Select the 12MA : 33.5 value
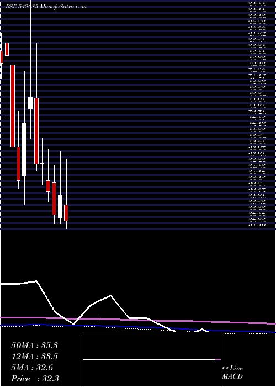276x387 pixels. coord(34,357)
